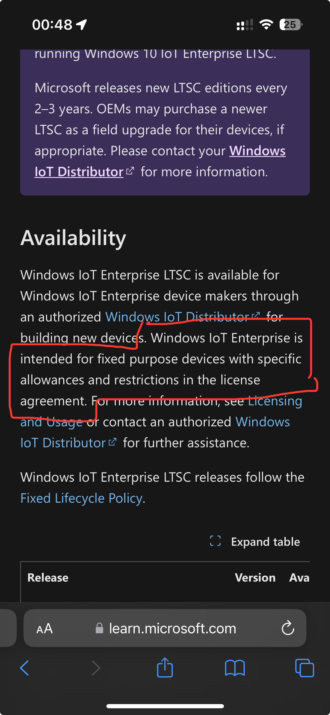Show all open tabs icon

coord(305,668)
